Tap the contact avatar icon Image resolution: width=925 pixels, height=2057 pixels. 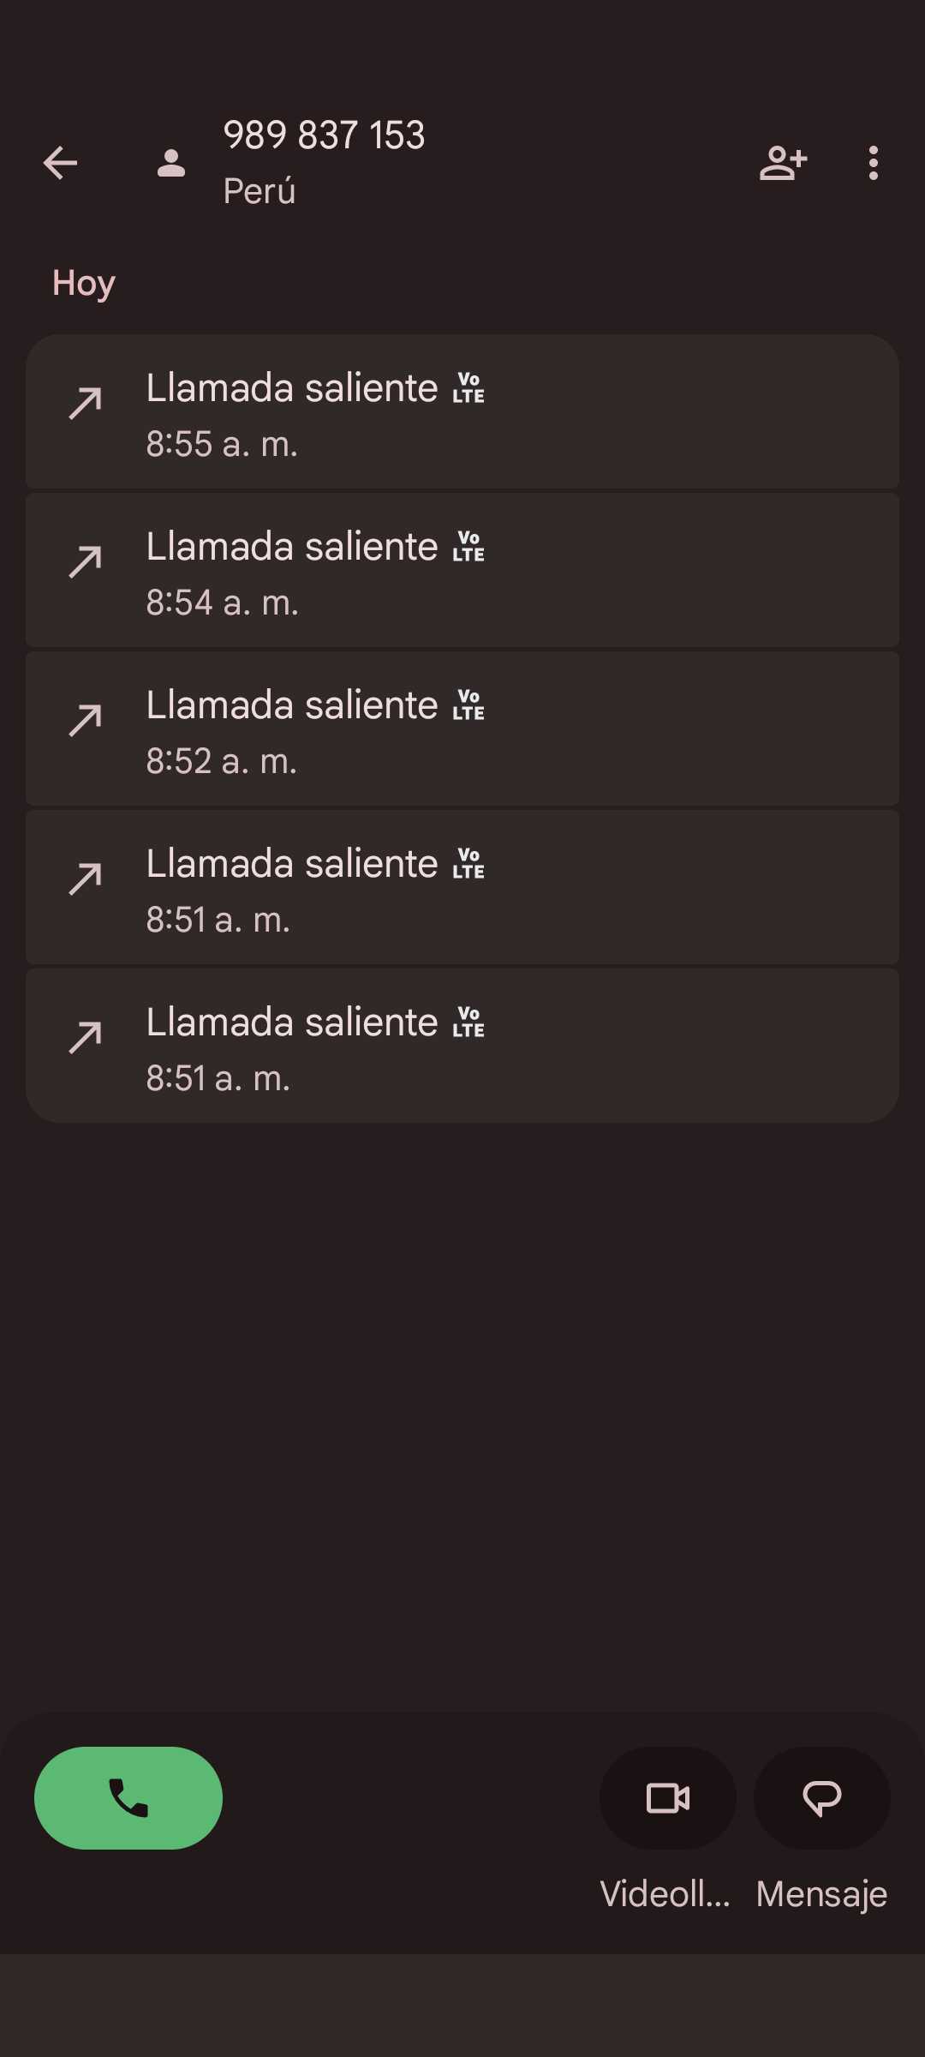171,163
